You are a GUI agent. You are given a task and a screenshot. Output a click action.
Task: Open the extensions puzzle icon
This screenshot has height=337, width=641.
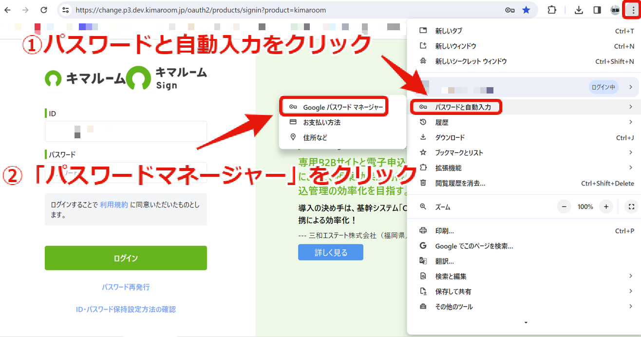pos(552,10)
